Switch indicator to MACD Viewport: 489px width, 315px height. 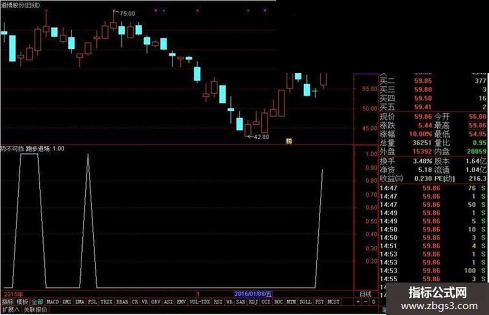pos(52,302)
